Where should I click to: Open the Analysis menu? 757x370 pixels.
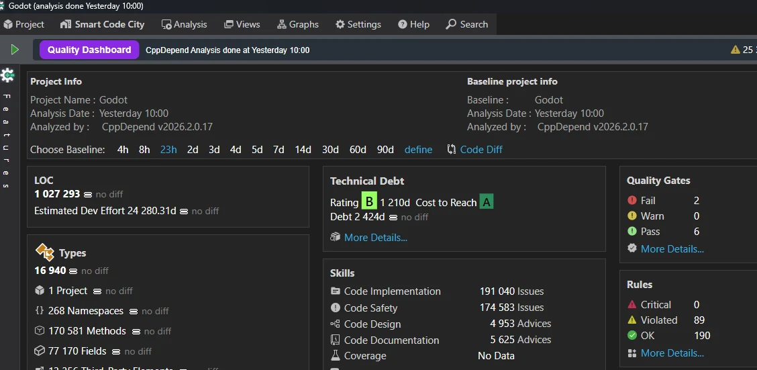pos(185,24)
